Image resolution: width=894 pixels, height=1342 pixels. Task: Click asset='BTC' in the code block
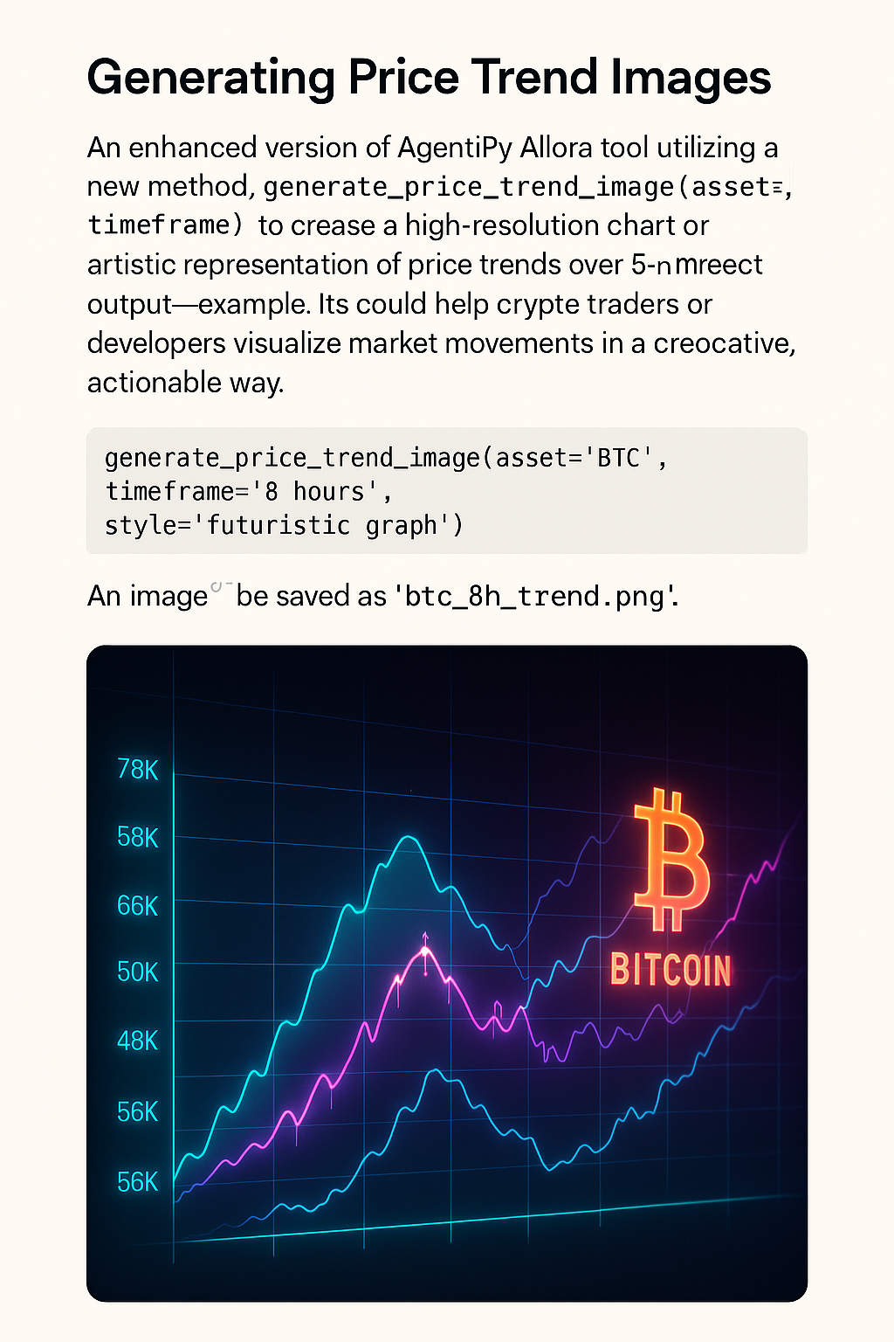pos(581,458)
